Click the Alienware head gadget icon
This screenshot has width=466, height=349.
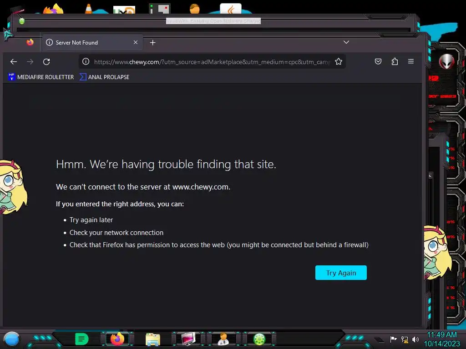(447, 62)
